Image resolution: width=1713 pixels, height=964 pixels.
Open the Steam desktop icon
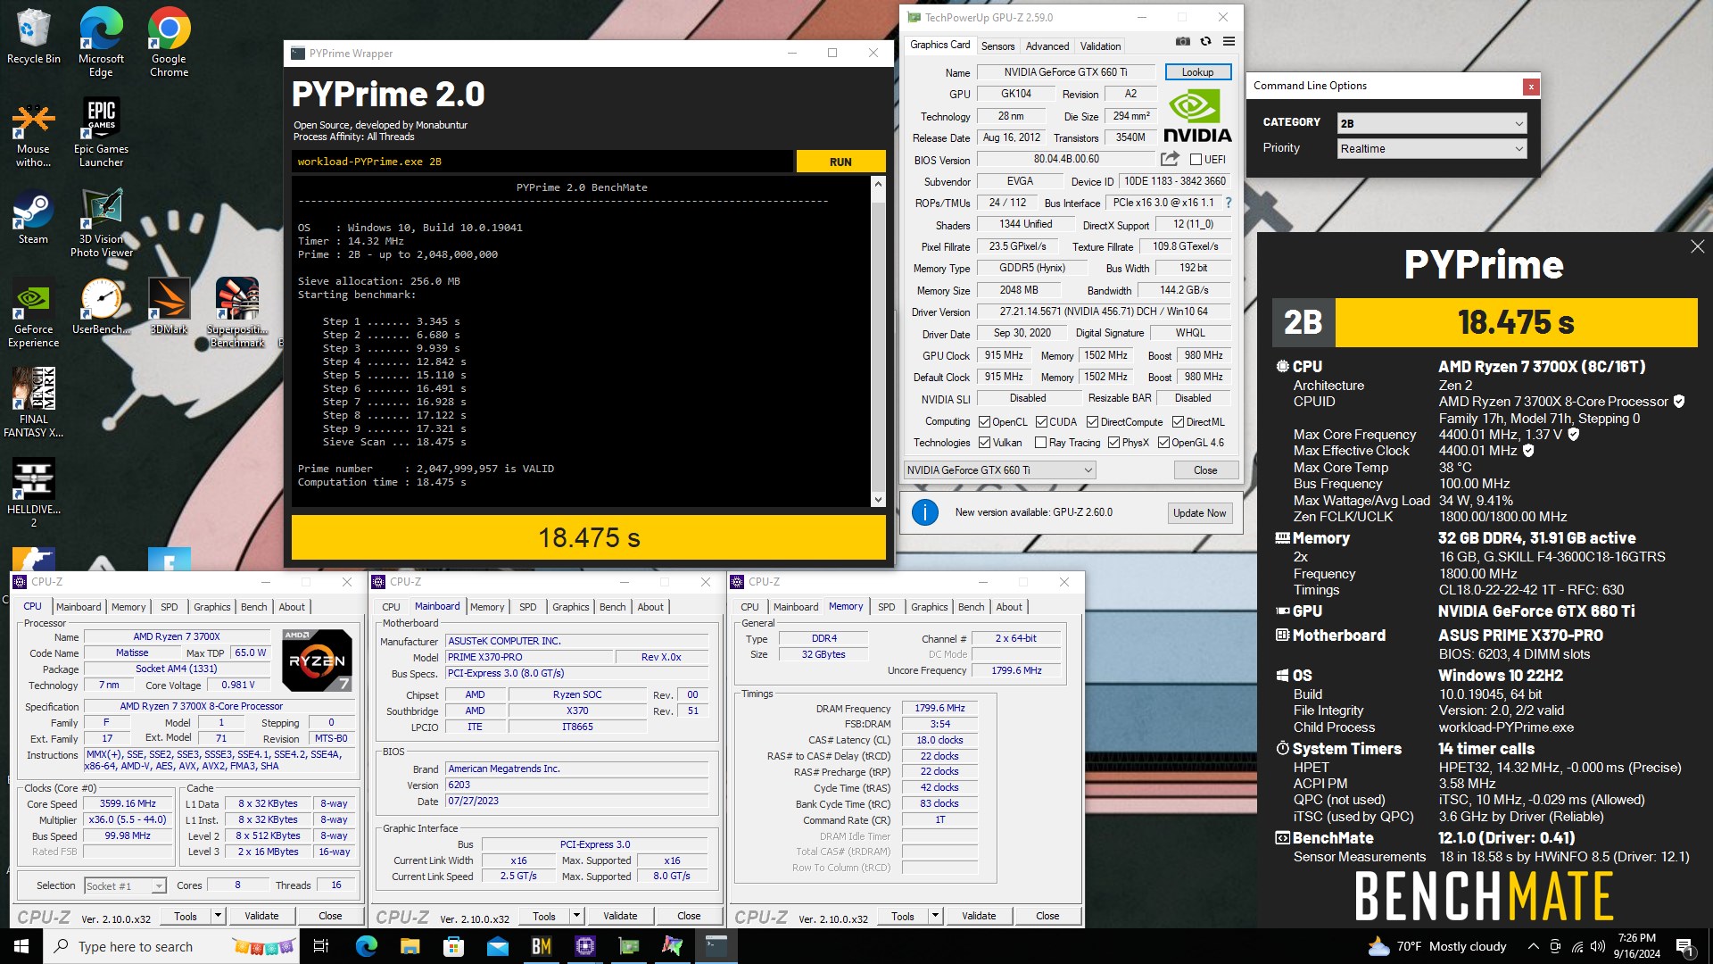33,217
